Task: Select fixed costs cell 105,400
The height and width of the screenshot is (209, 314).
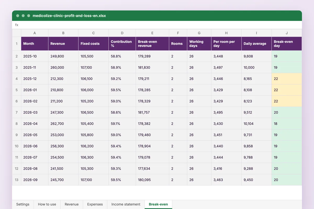Action: point(93,124)
